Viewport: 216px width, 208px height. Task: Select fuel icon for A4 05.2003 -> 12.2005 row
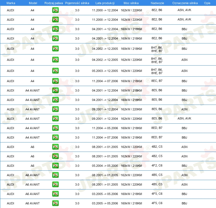55,71
